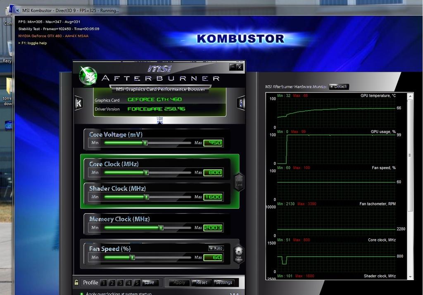Click the Memory Clock value field 2003
Screen dimensions: 423x295
pos(213,228)
